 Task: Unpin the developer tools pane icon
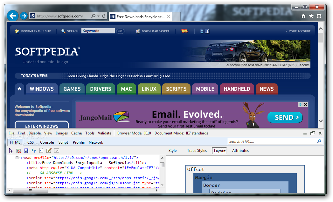[313, 133]
